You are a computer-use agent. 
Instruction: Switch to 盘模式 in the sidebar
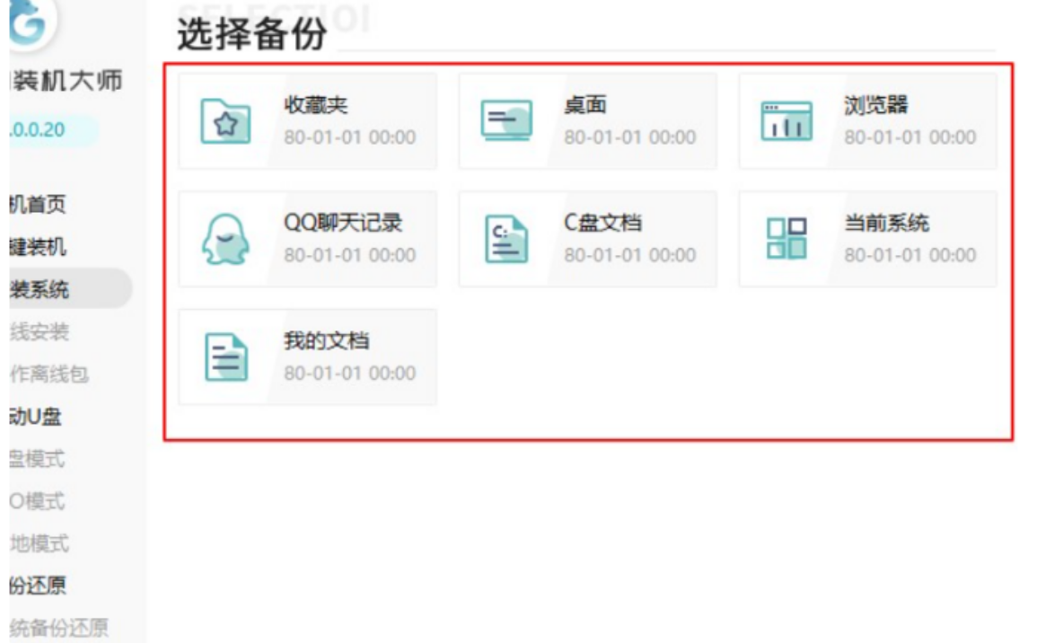click(x=38, y=460)
